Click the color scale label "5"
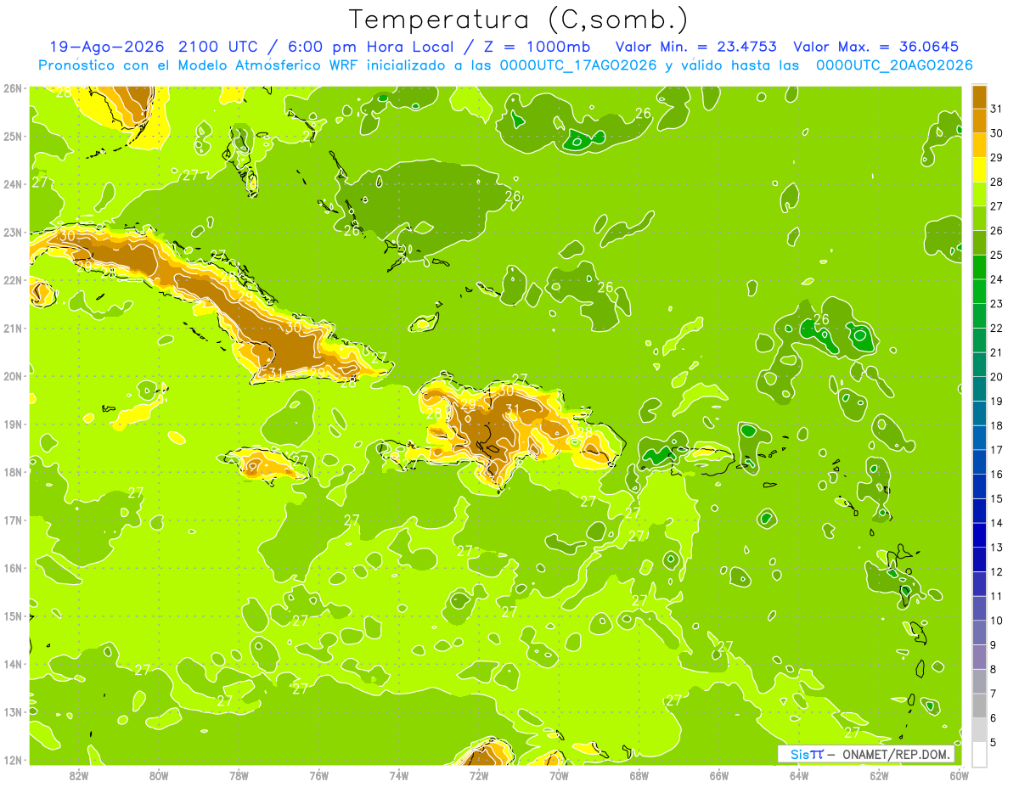The height and width of the screenshot is (787, 1019). (x=994, y=743)
